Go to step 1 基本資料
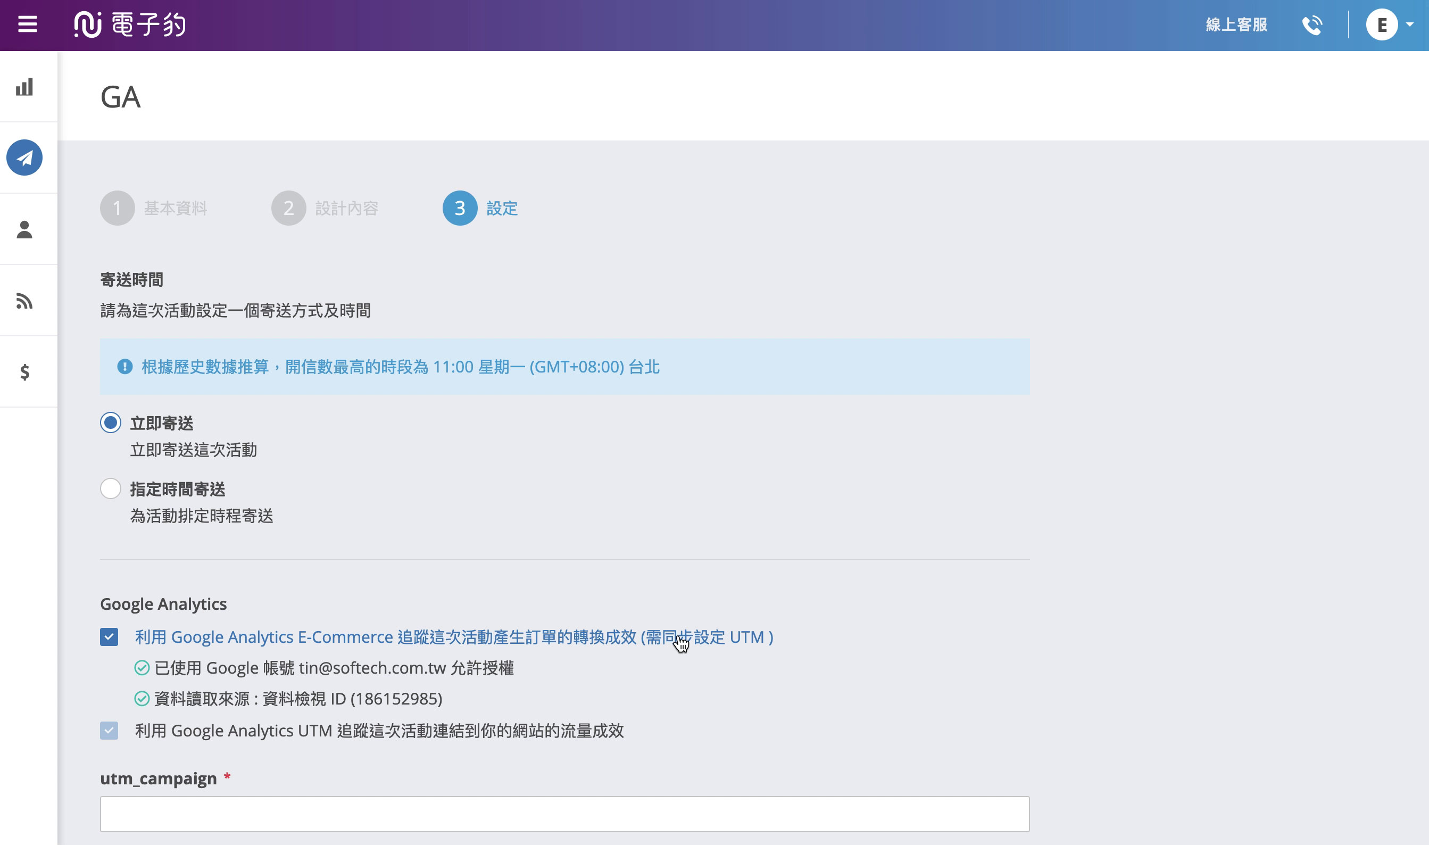Screen dimensions: 1429x845 [154, 208]
